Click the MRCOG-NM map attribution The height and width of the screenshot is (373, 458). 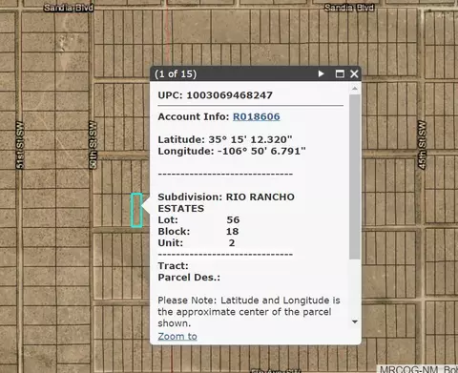[x=419, y=369]
